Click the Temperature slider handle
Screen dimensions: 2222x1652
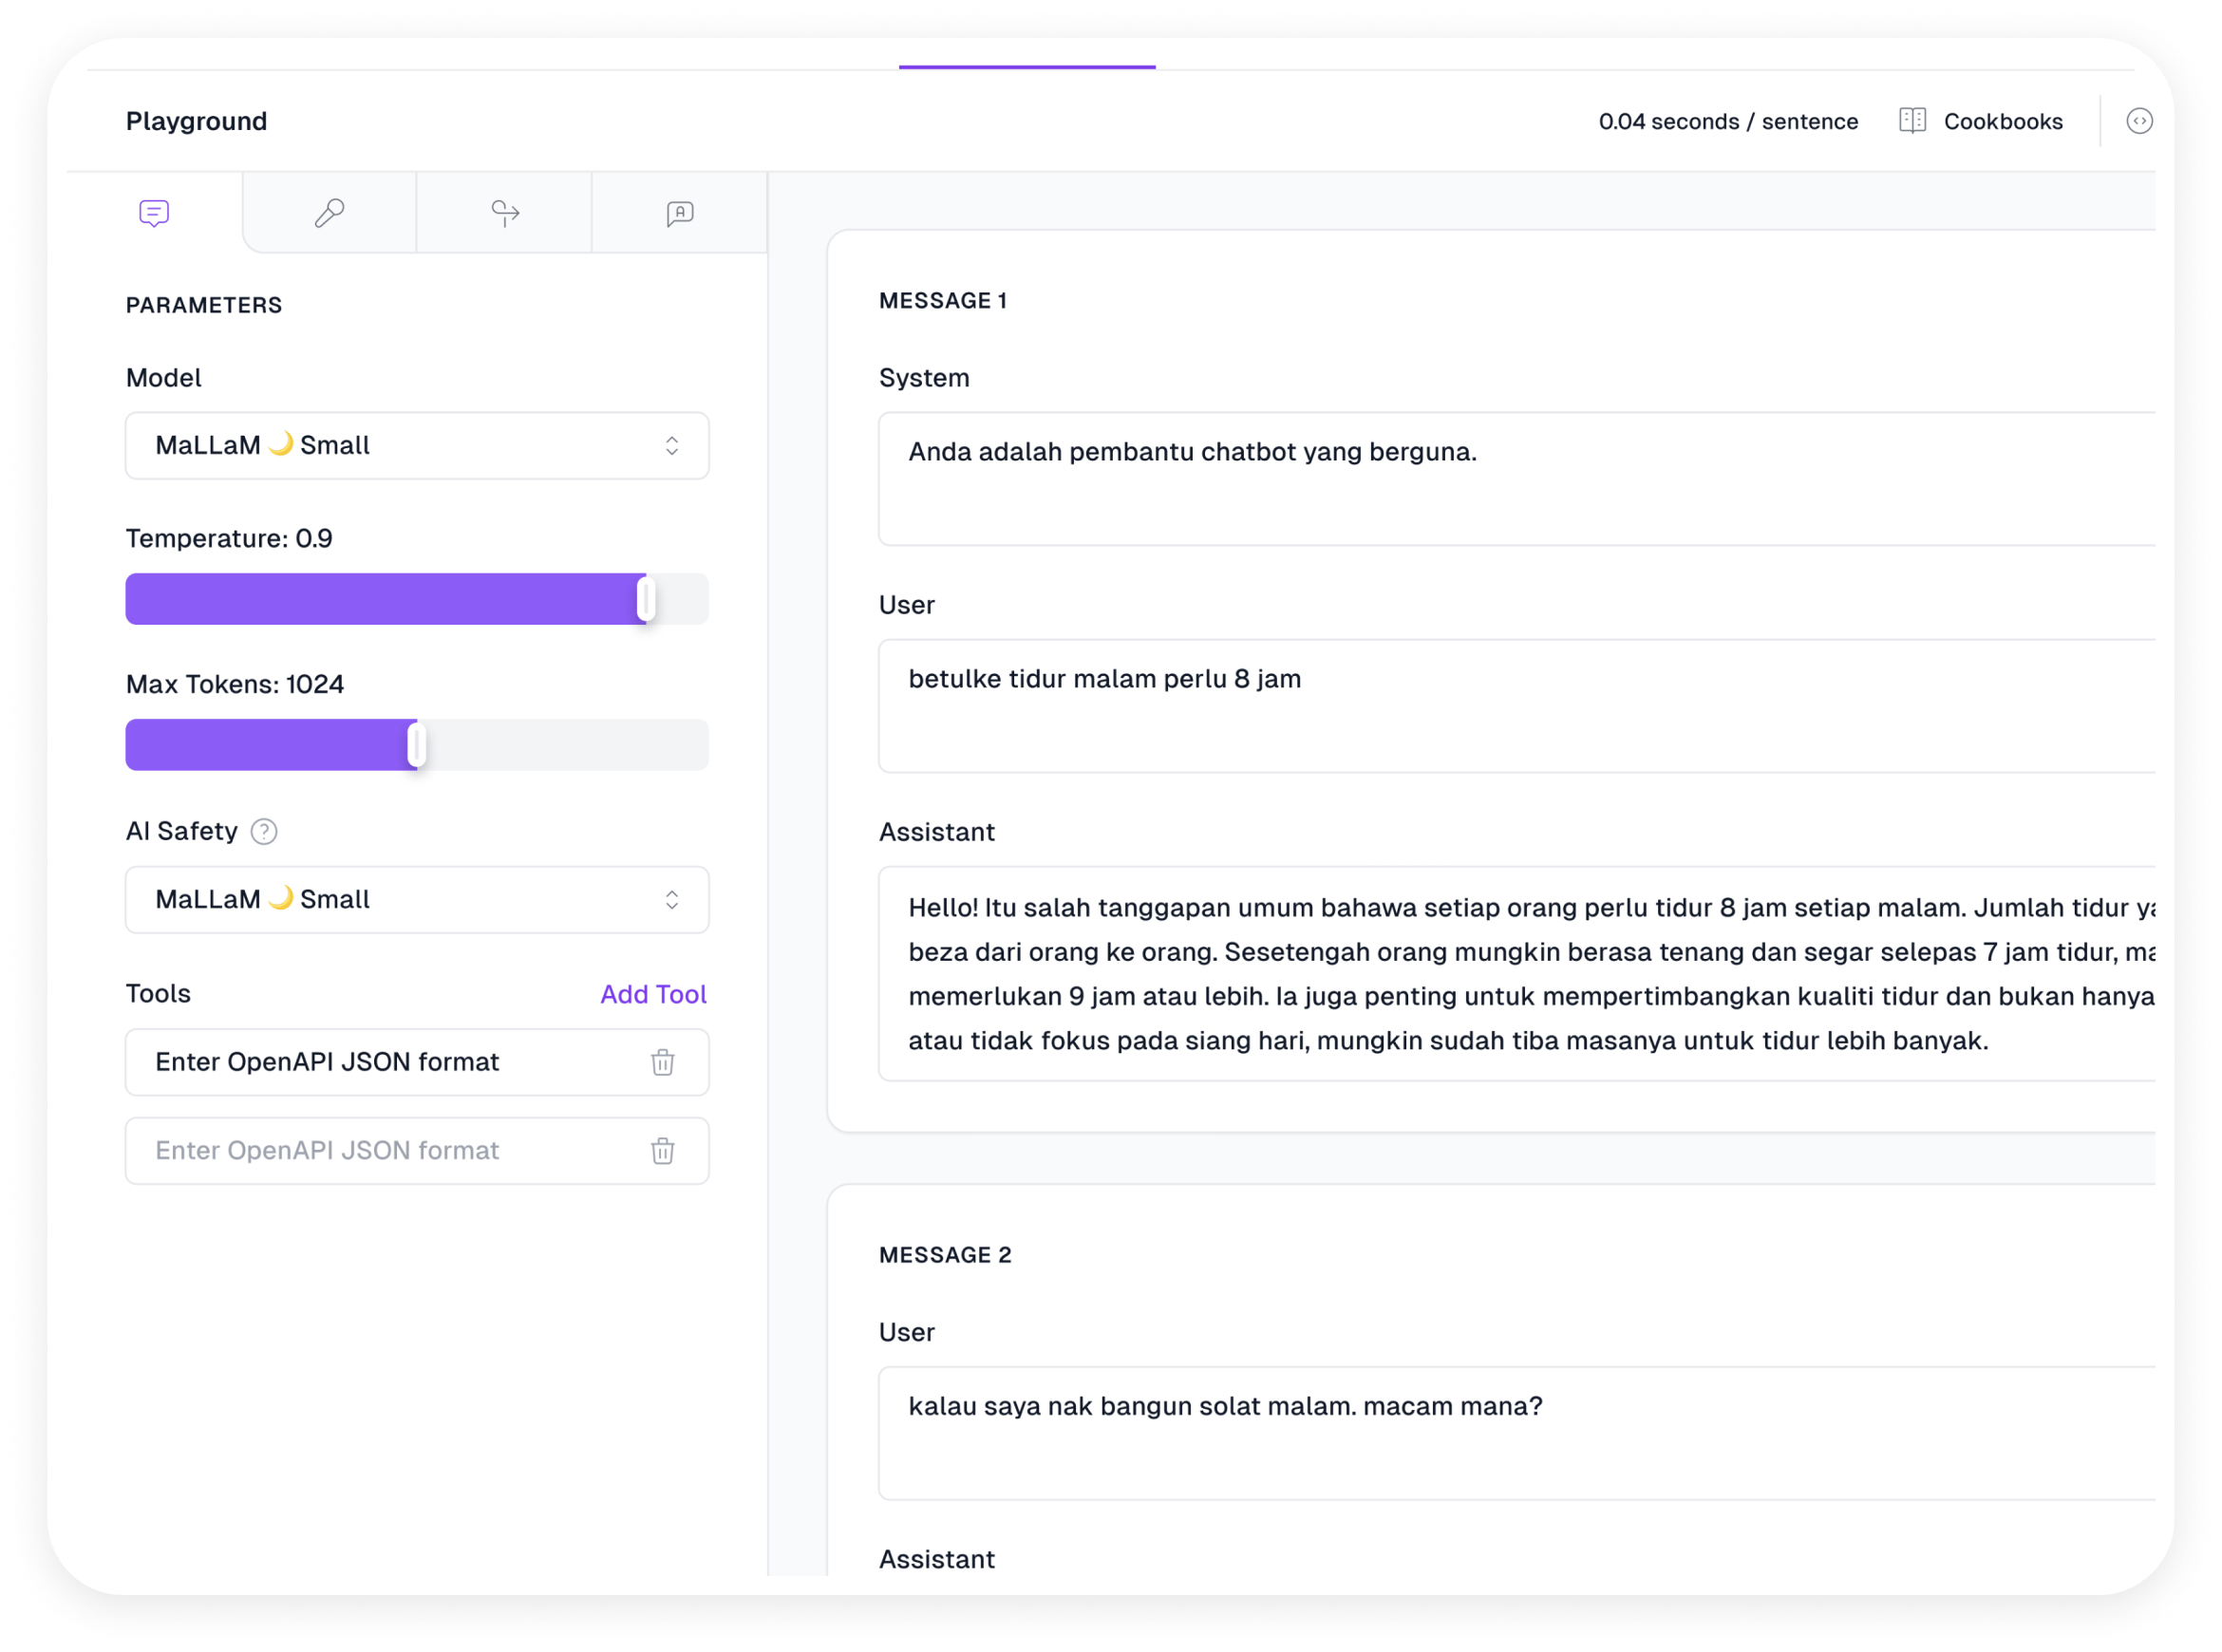point(646,600)
